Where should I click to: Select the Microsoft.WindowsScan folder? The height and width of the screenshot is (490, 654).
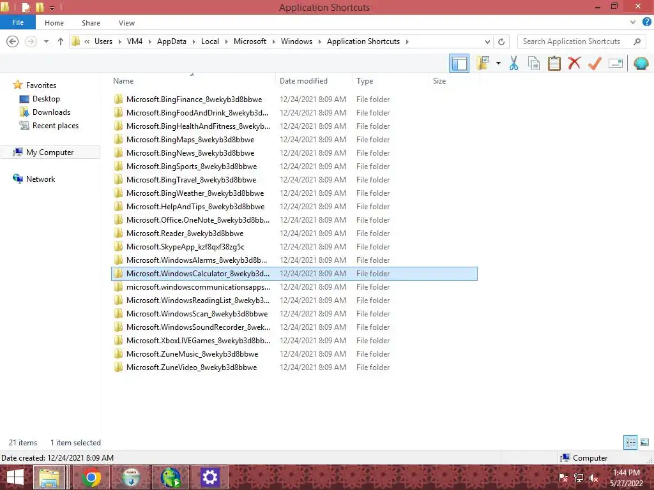294,314
